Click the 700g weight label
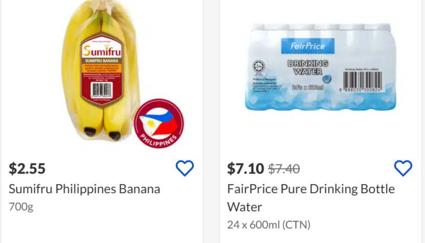 [21, 207]
